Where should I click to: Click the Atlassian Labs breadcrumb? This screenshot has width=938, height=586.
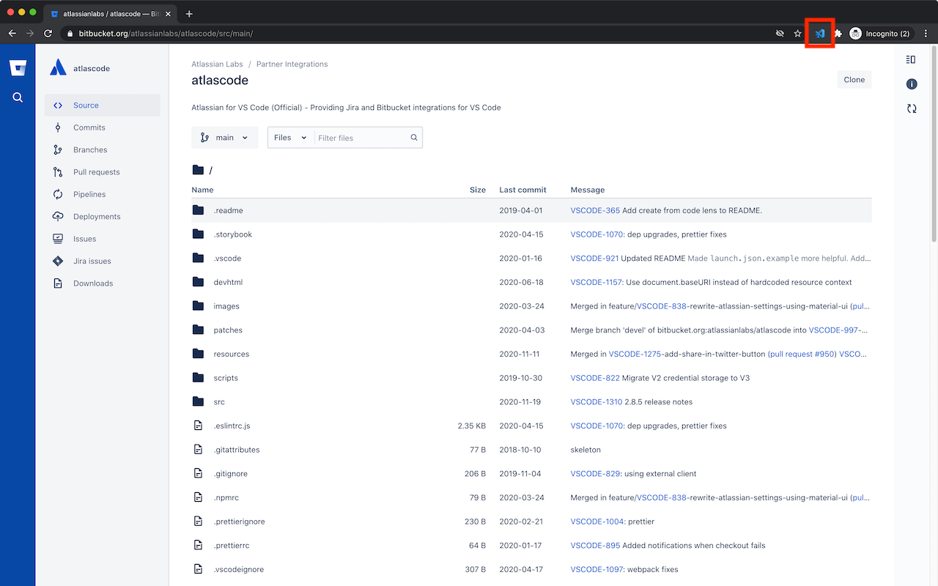[x=217, y=64]
